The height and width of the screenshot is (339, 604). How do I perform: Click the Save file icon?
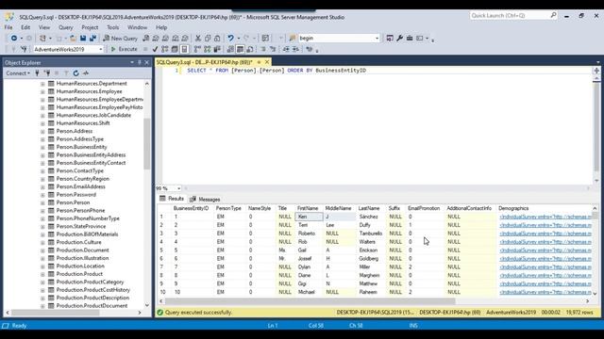point(83,38)
